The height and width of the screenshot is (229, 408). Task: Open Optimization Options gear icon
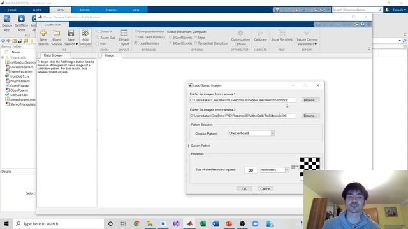(x=240, y=33)
